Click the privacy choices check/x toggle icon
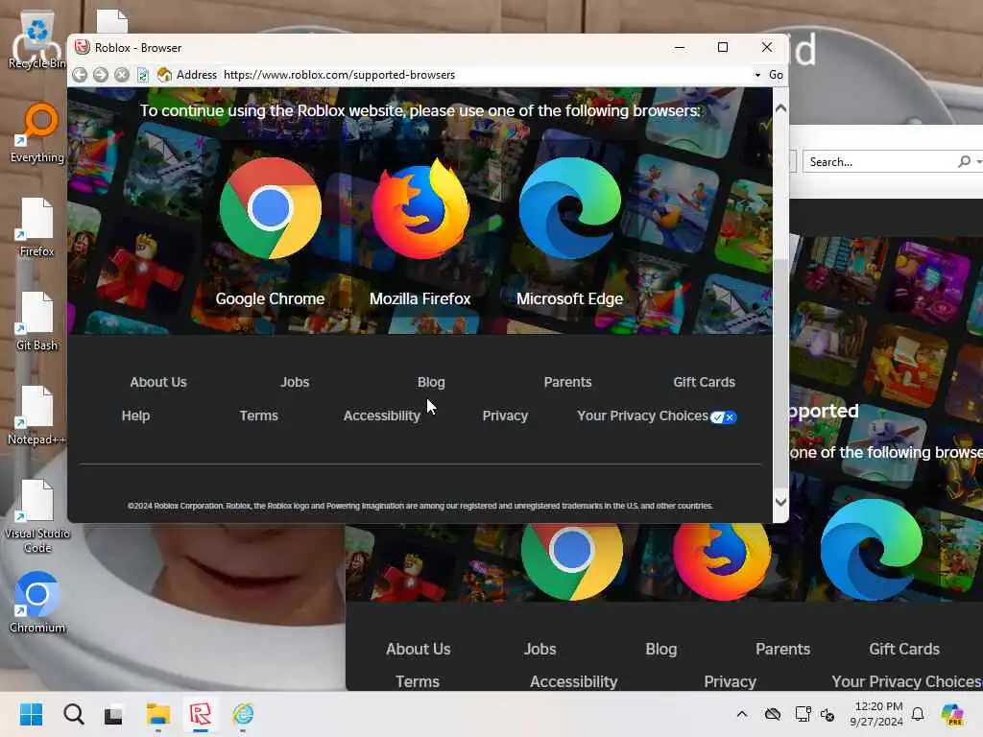This screenshot has width=983, height=737. point(724,417)
